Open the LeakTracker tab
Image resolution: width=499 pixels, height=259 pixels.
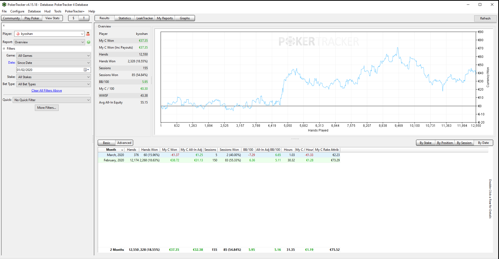[x=145, y=18]
